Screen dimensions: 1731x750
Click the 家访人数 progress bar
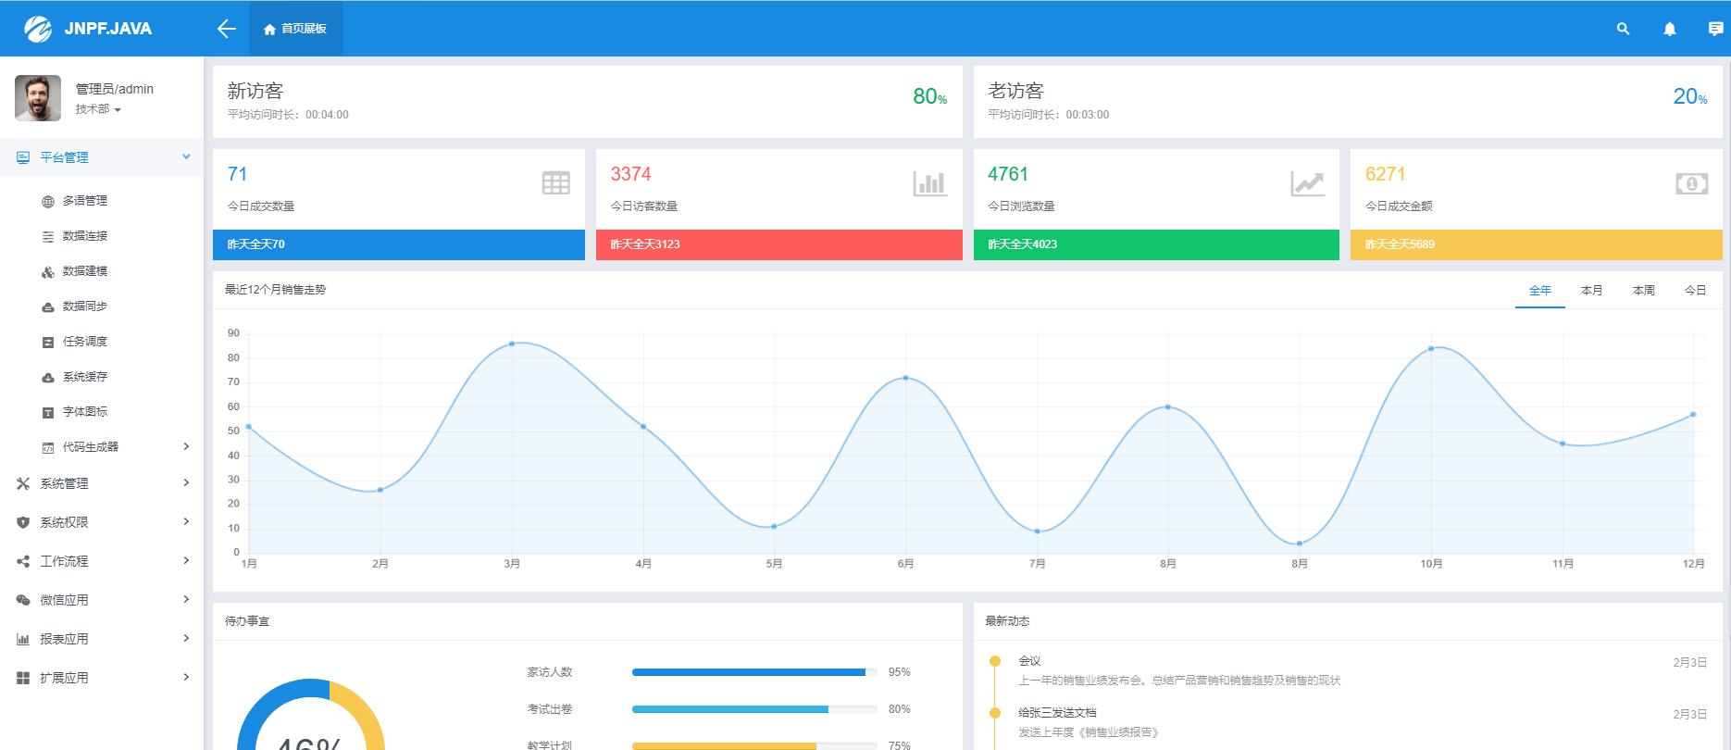pos(754,672)
